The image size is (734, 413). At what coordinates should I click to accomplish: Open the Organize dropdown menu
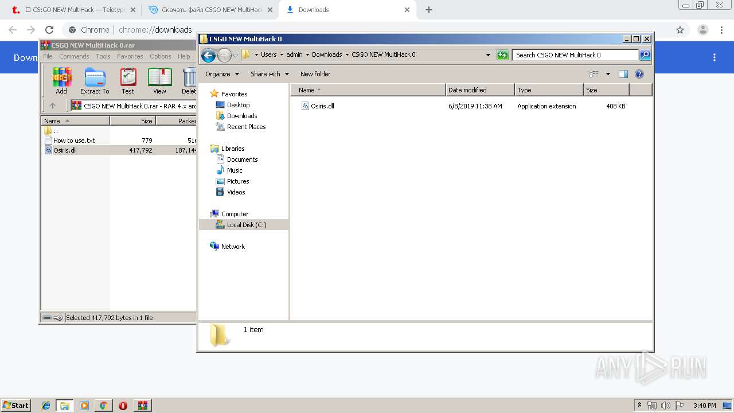tap(222, 74)
